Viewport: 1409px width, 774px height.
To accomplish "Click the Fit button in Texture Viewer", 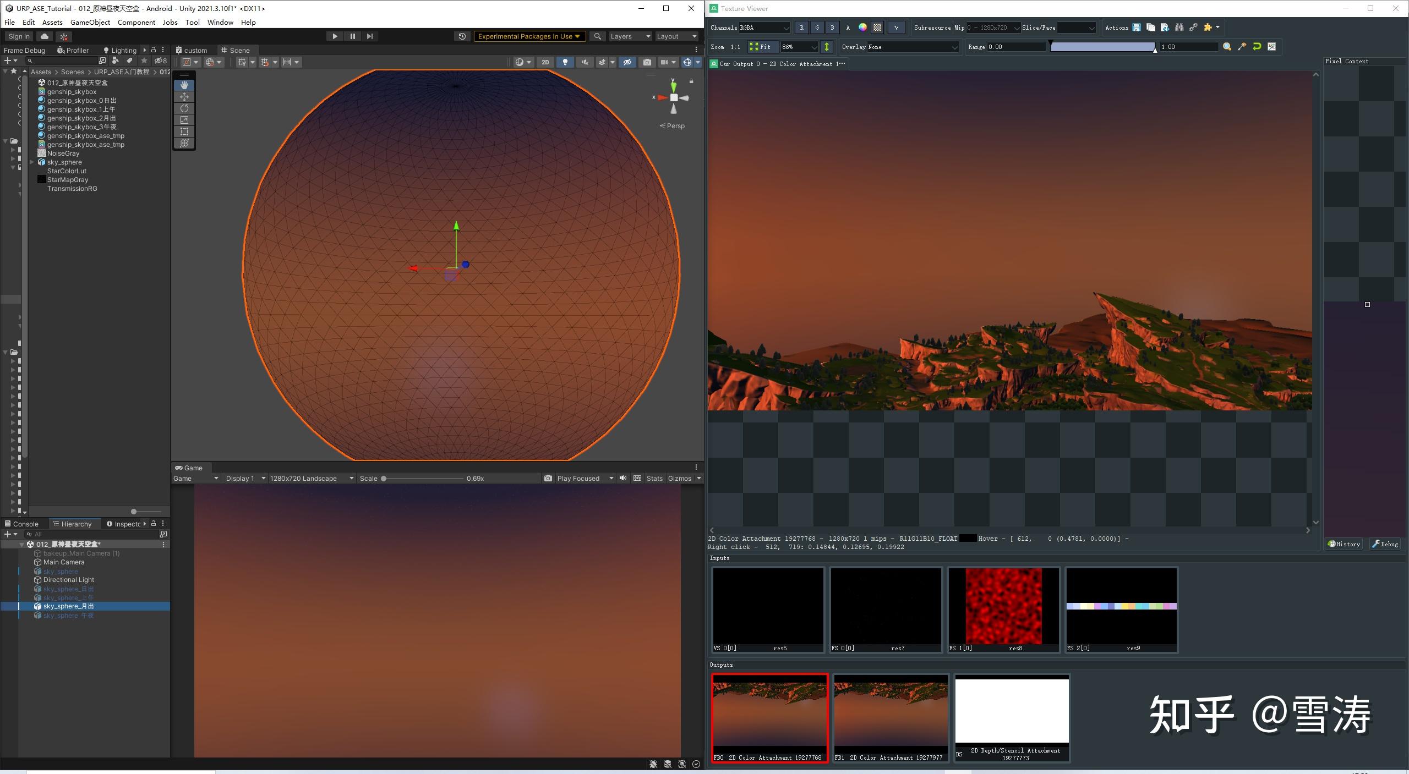I will pos(762,47).
